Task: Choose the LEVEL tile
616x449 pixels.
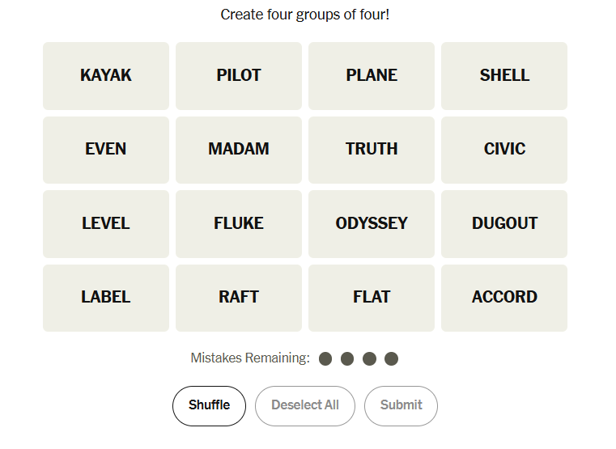Action: point(106,224)
